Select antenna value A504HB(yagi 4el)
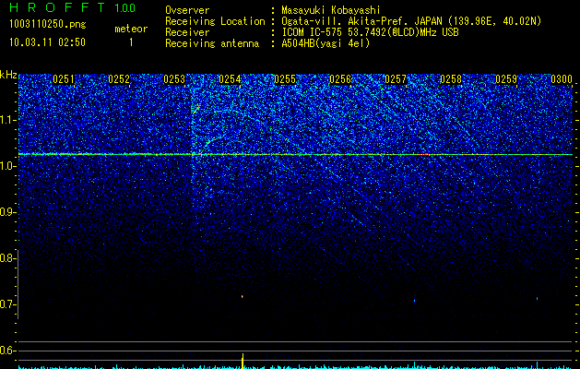 point(326,43)
